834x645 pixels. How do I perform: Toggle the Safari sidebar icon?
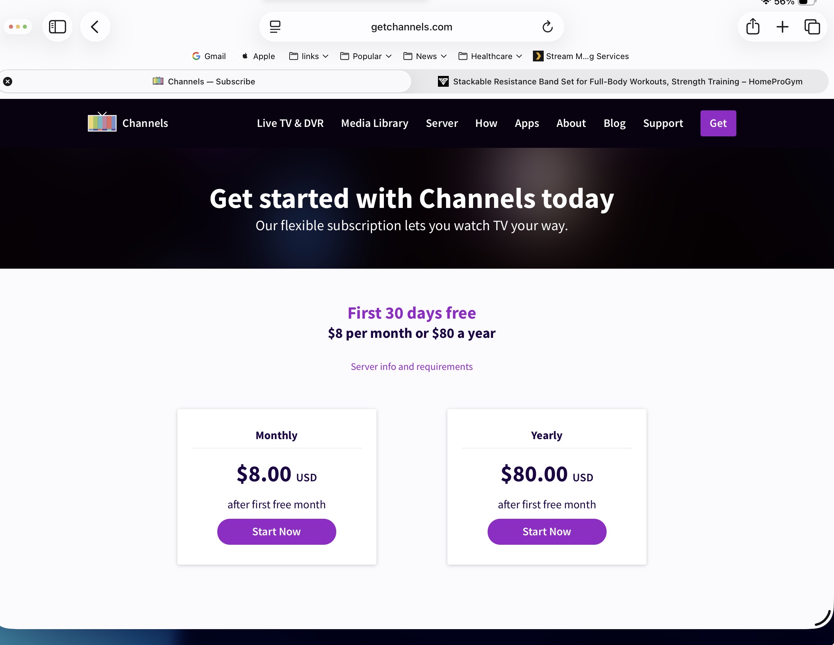pos(58,27)
